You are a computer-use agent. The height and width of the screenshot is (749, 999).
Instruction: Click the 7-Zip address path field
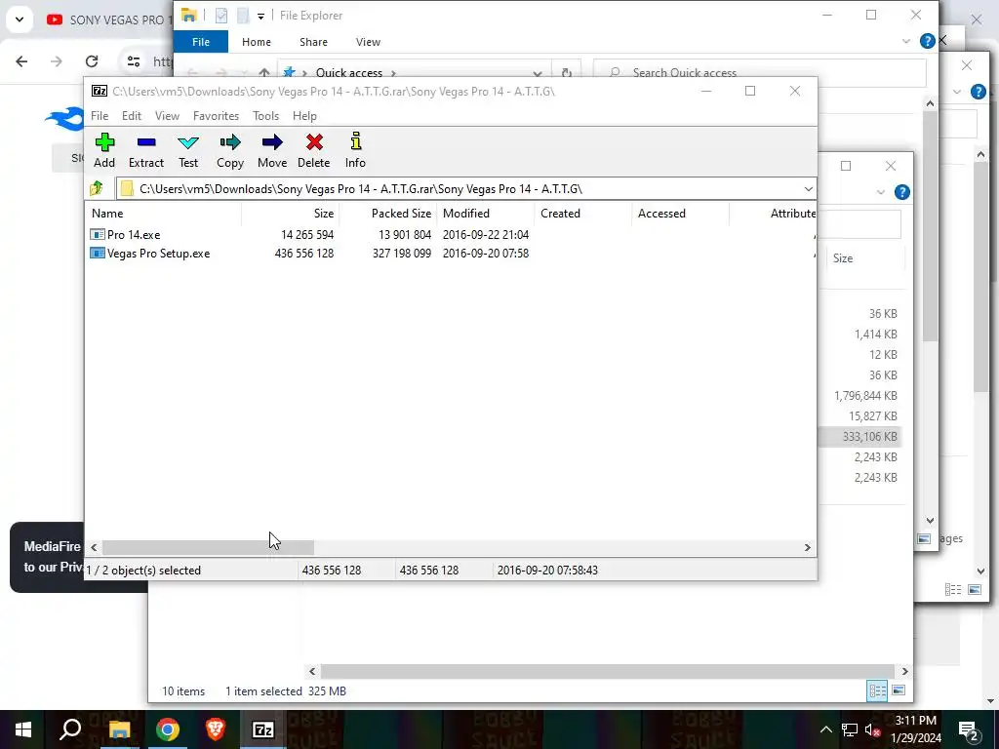point(465,189)
